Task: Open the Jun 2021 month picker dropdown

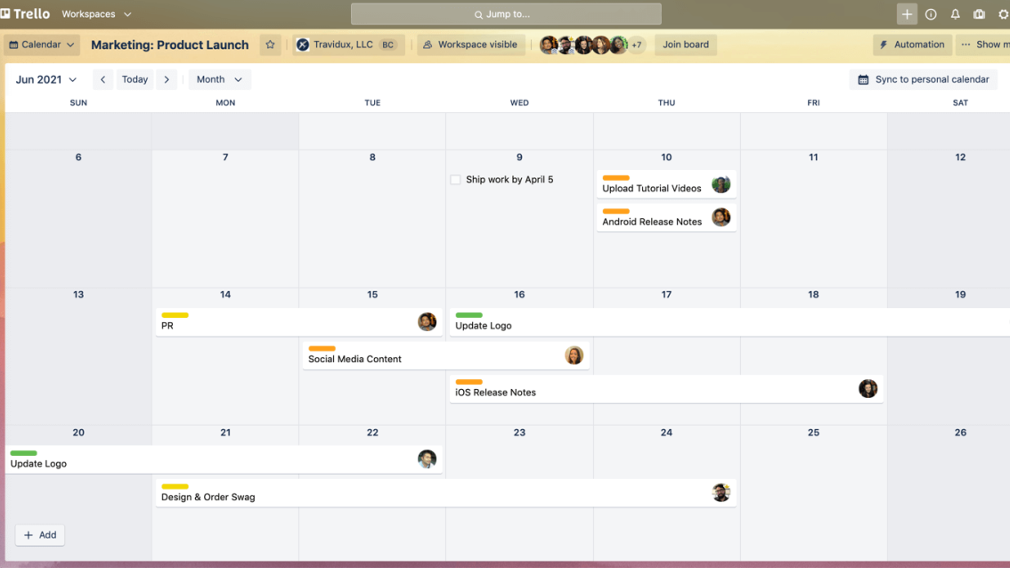Action: pos(45,79)
